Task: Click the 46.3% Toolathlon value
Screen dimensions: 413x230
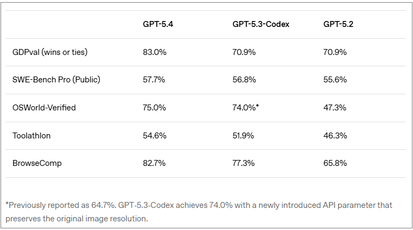Action: (x=335, y=136)
